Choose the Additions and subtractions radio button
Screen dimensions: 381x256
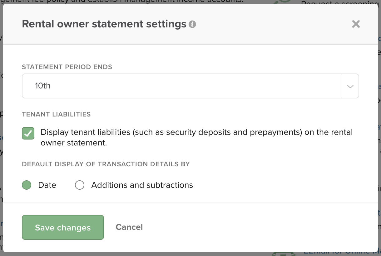pos(80,185)
